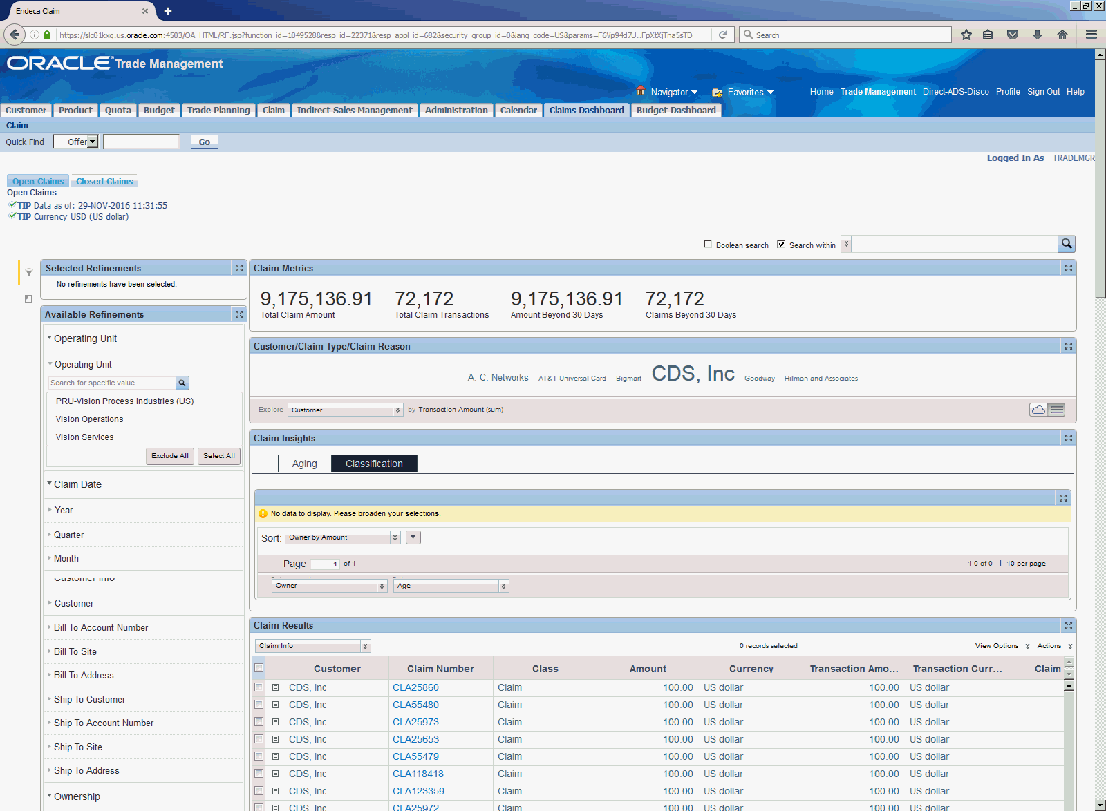The width and height of the screenshot is (1106, 811).
Task: Open row details icon for CLA25860
Action: pos(275,687)
